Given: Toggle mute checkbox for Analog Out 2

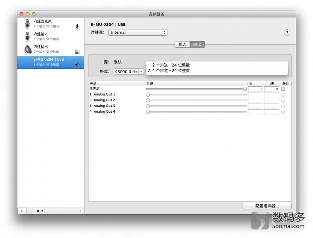Looking at the screenshot, I should [x=283, y=101].
